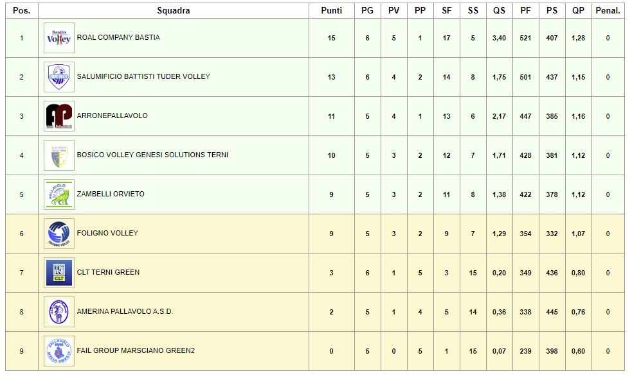Click the Foligno Volley blue ball logo
Viewport: 632px width, 378px height.
(x=59, y=234)
